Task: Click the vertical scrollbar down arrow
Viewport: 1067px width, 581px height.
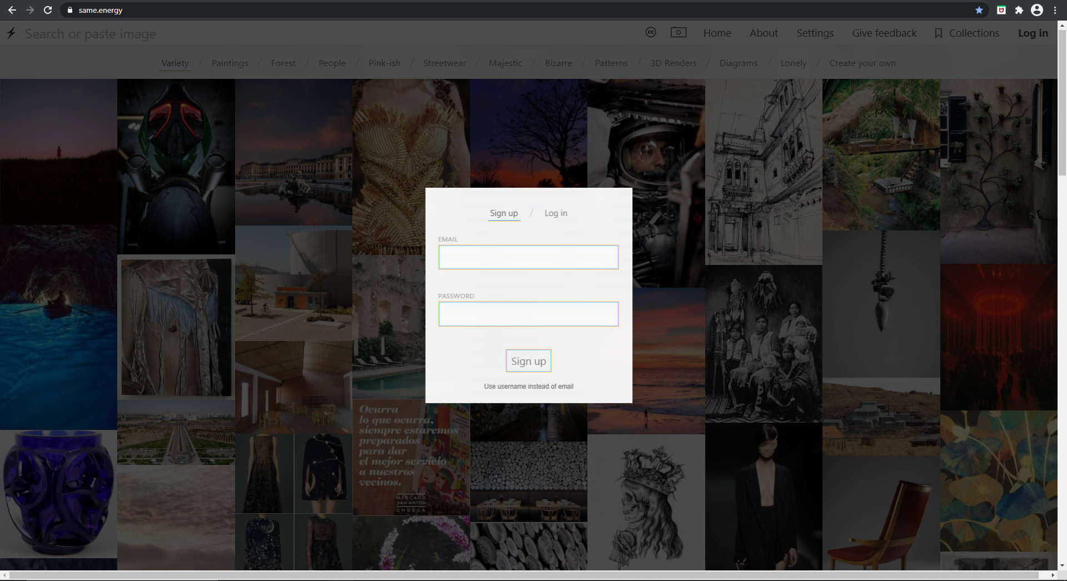Action: (x=1062, y=565)
